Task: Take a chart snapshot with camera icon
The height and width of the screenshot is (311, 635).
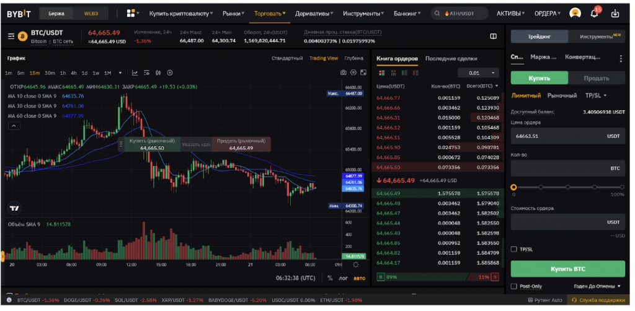Action: 343,72
